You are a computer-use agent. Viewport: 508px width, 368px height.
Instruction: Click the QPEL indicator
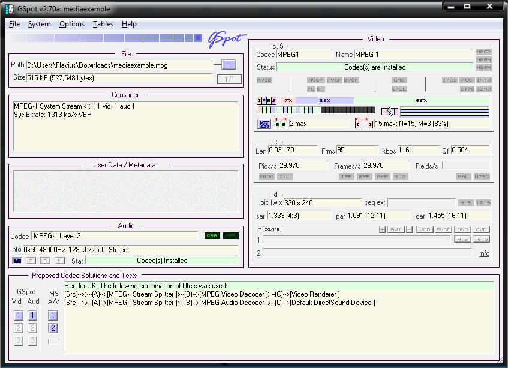(x=399, y=89)
